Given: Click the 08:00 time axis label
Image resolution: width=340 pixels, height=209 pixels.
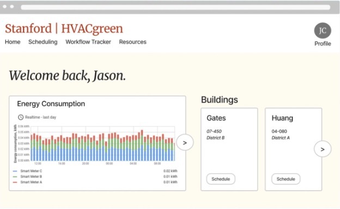Looking at the screenshot, I should point(157,163).
